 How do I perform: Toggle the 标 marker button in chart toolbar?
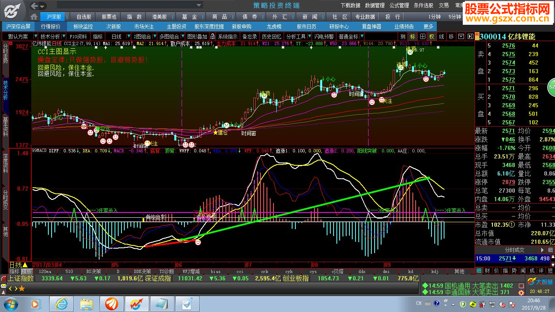[x=413, y=37]
